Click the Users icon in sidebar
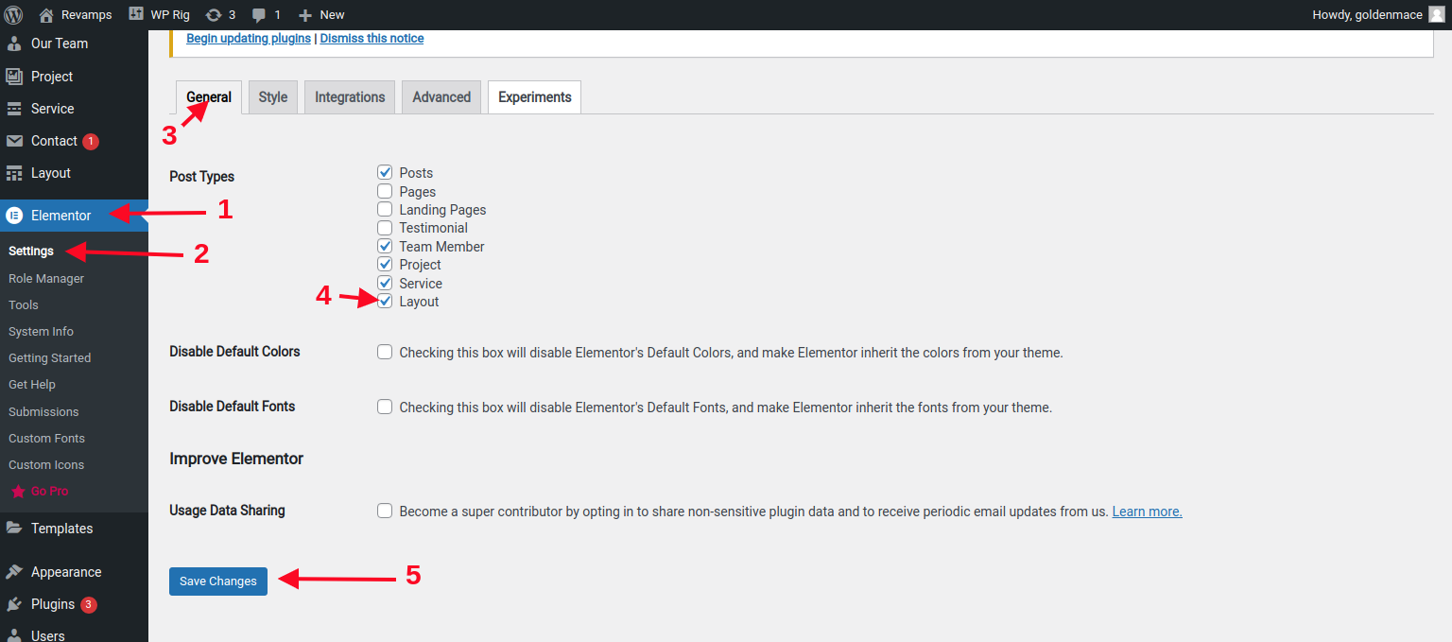Screen dimensions: 1452x642 click(x=14, y=635)
